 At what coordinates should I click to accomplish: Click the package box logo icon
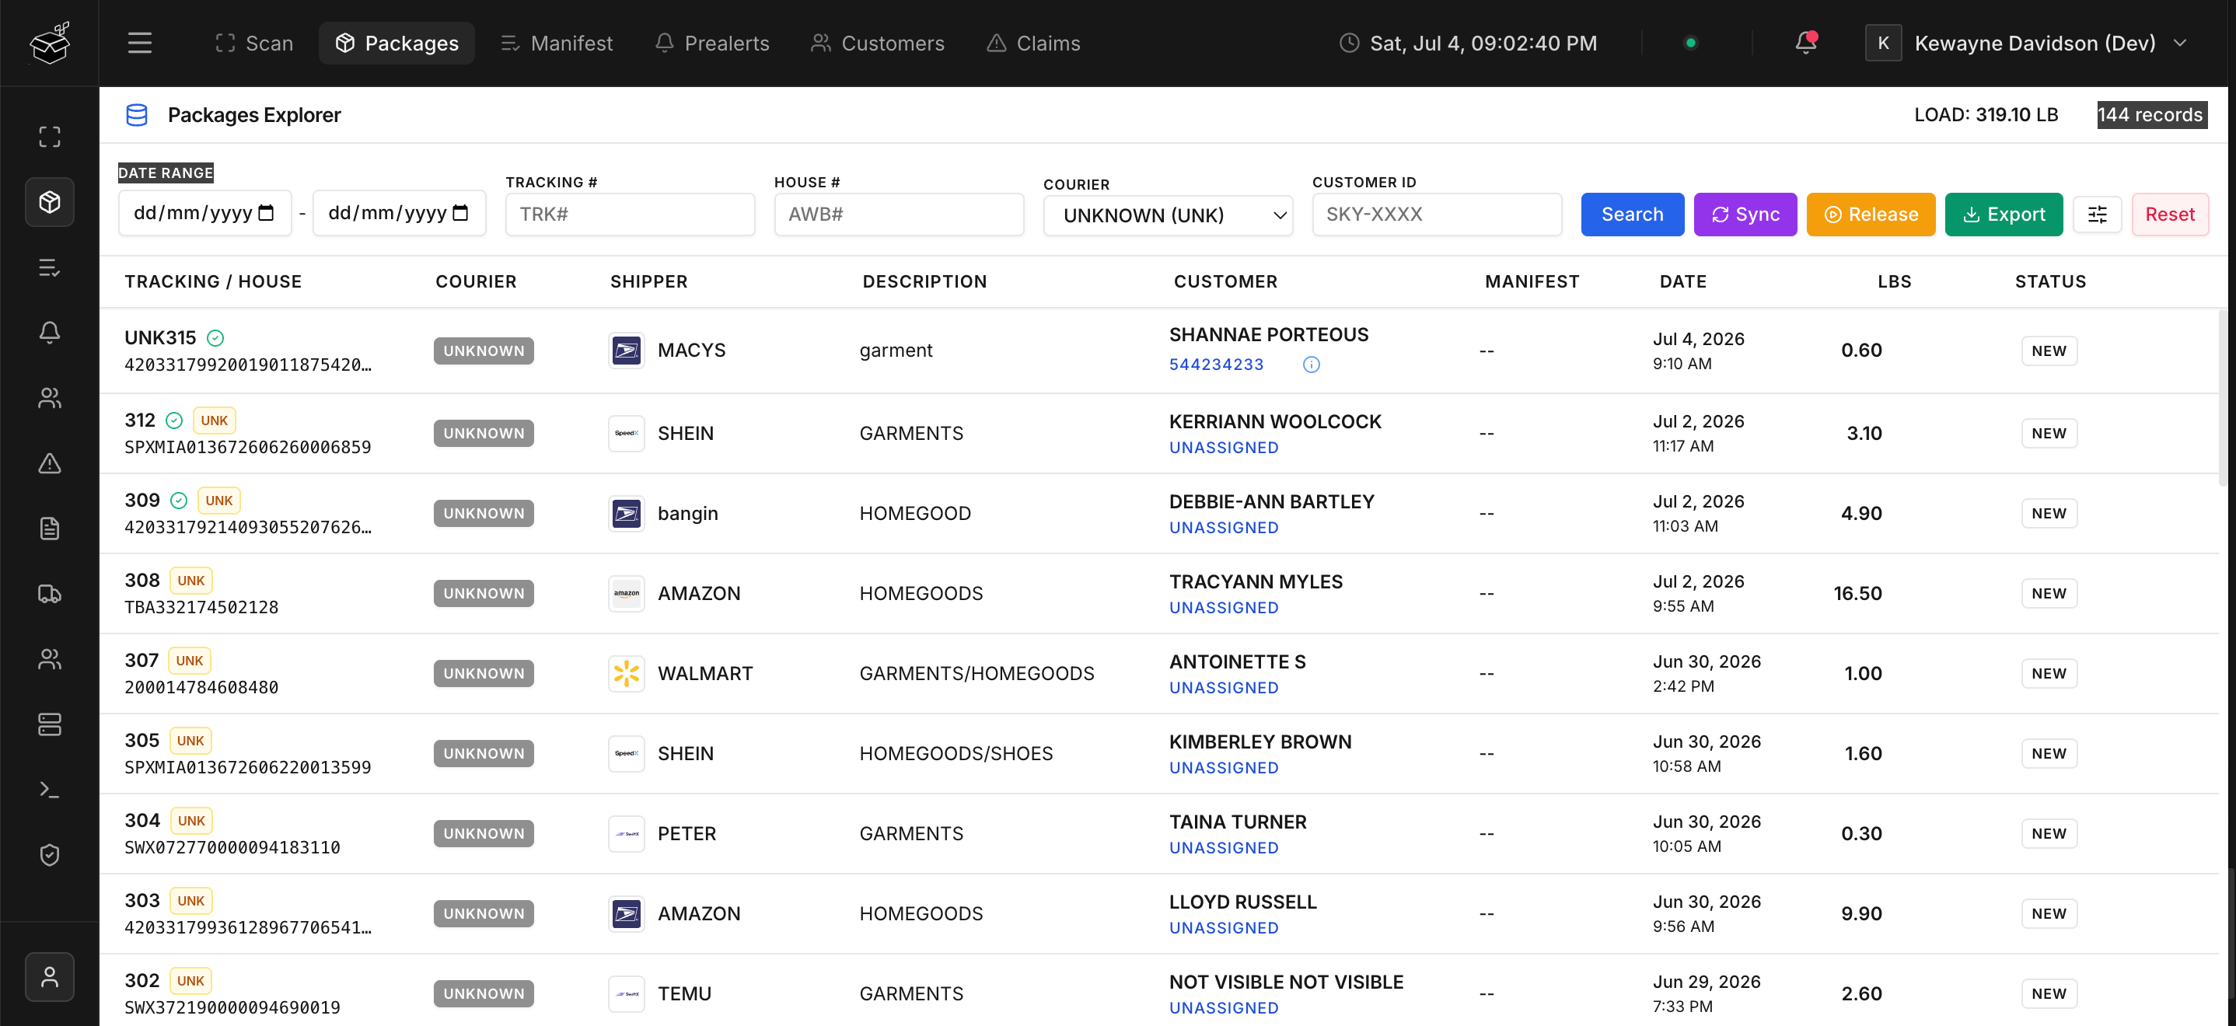[50, 43]
